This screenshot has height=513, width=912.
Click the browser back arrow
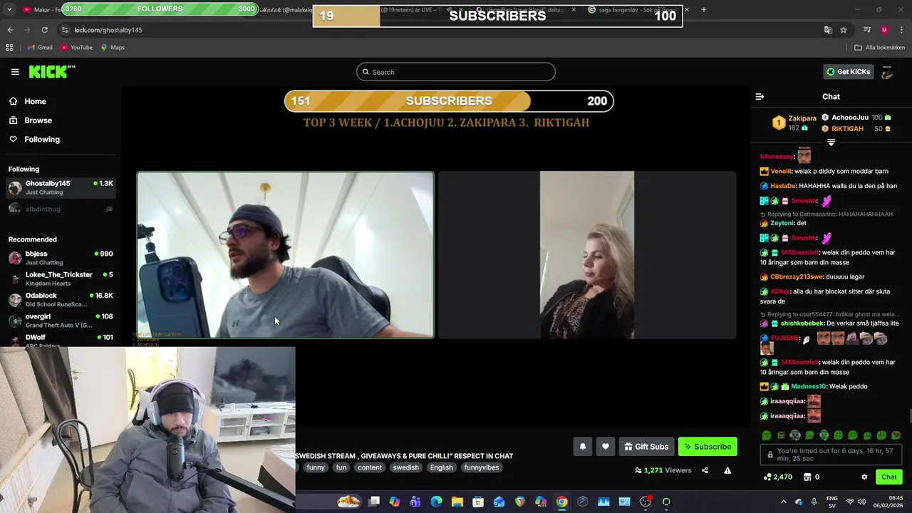pyautogui.click(x=10, y=30)
